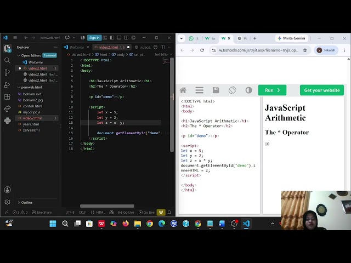351x263 pixels.
Task: Click errors and warnings status bar item
Action: (x=20, y=212)
